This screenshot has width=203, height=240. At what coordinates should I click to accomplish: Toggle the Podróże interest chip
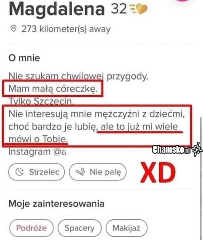[31, 228]
